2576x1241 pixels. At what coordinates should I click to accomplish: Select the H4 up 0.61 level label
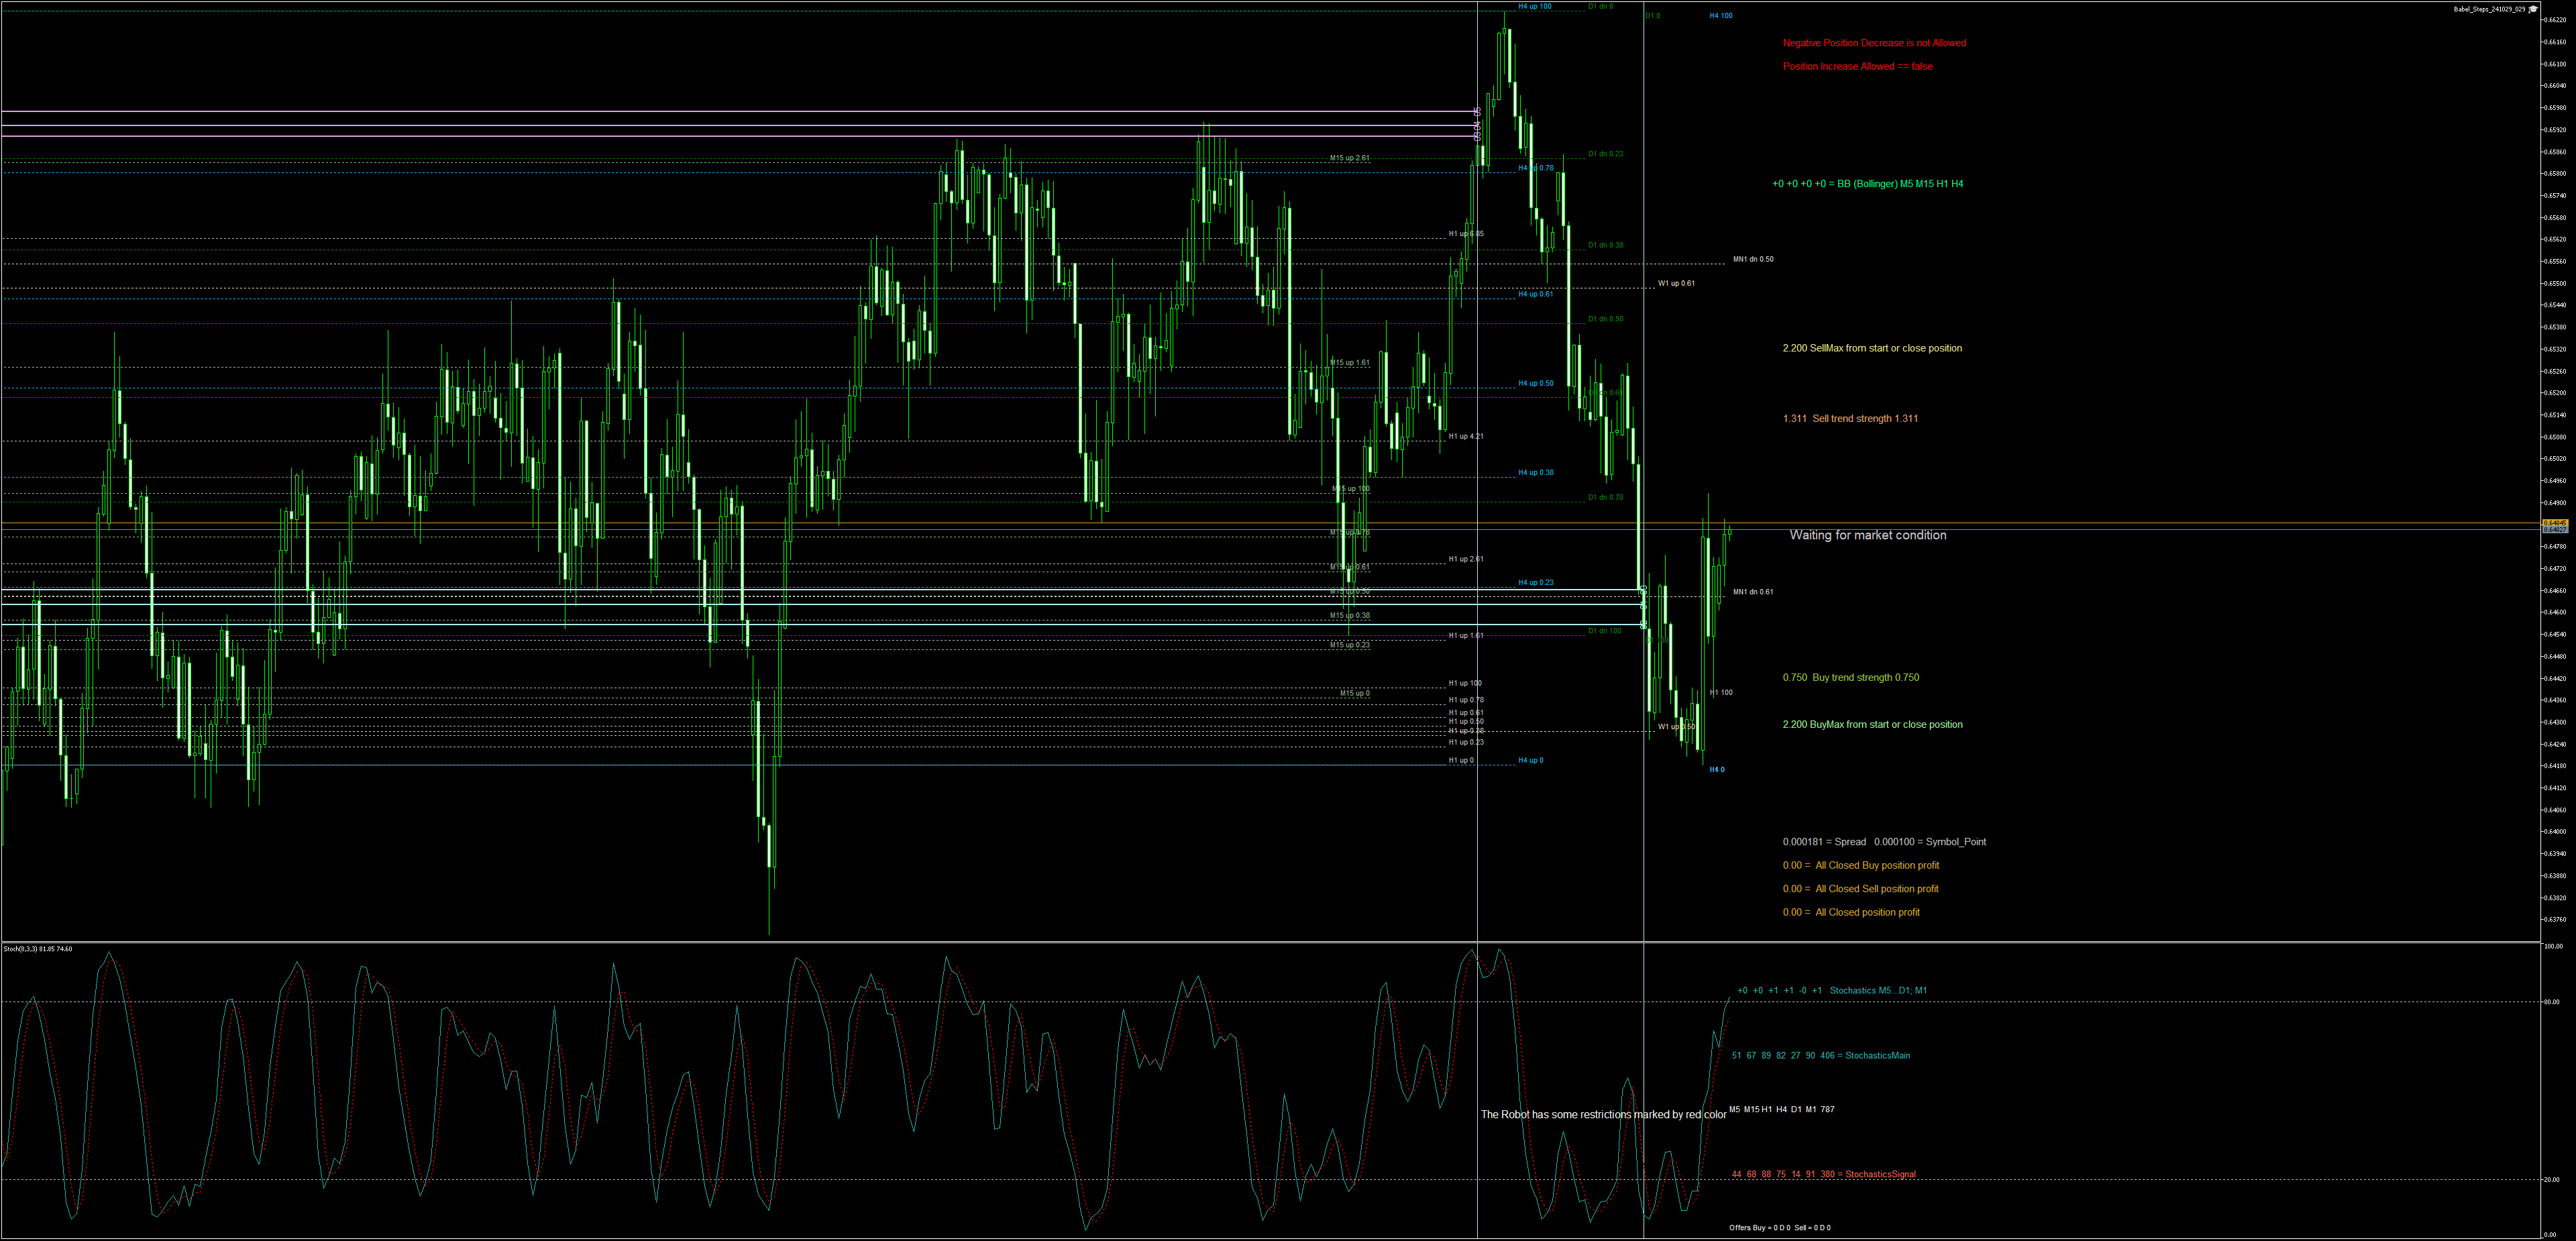pos(1536,294)
